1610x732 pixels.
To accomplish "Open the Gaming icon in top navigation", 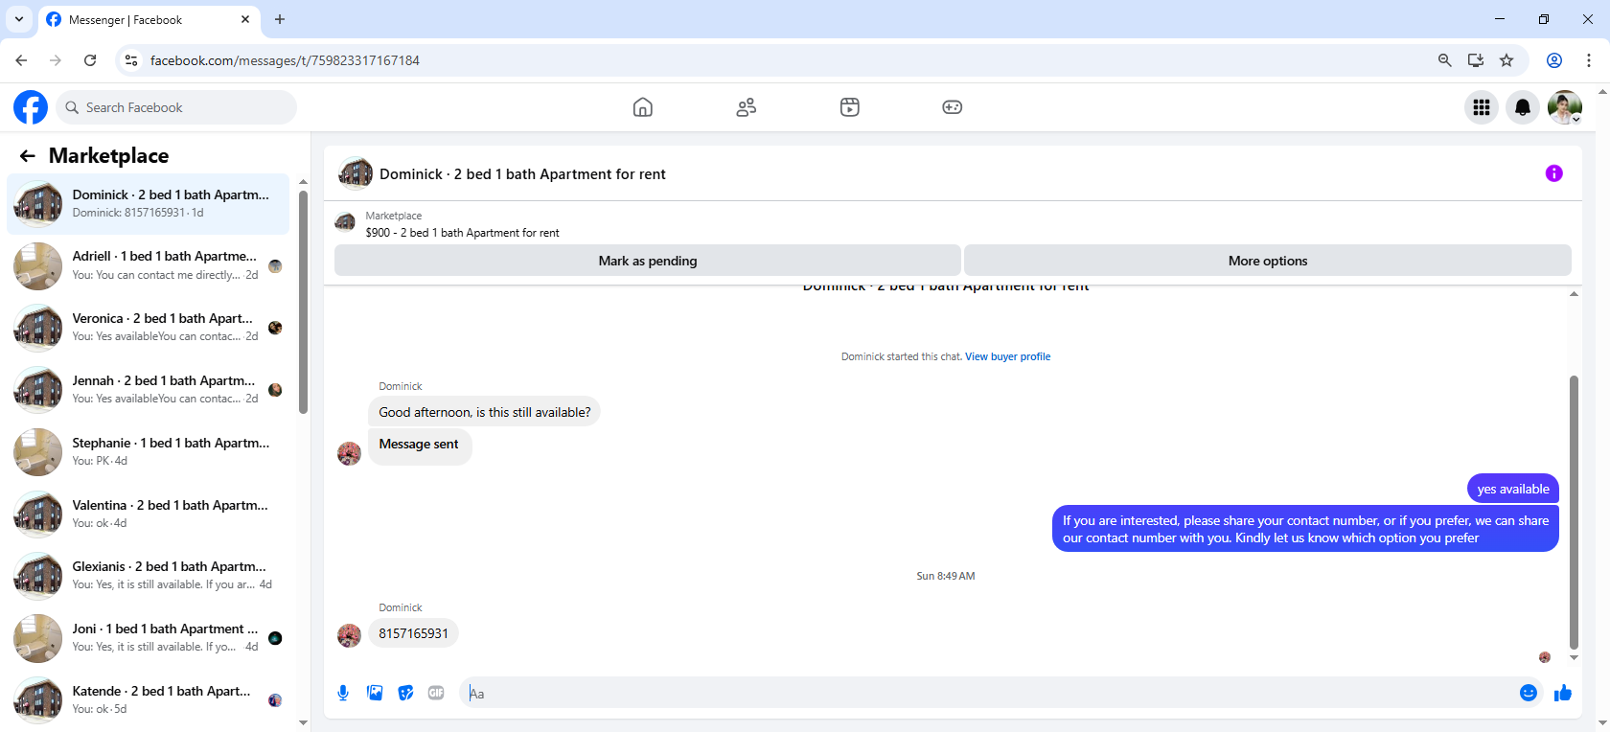I will 953,107.
